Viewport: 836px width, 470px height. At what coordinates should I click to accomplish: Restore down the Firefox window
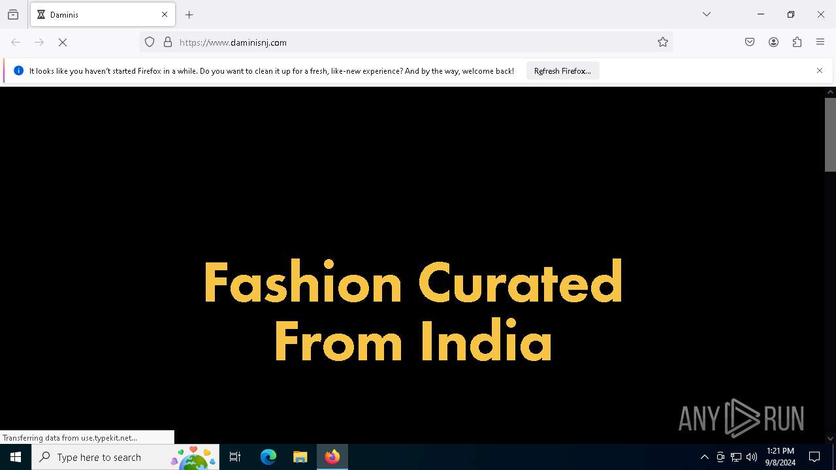tap(791, 14)
